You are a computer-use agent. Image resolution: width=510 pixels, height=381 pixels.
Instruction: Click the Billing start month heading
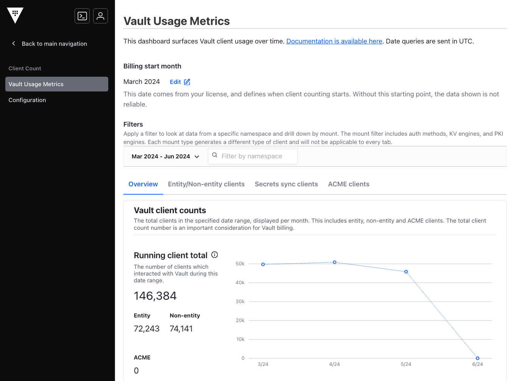click(152, 66)
